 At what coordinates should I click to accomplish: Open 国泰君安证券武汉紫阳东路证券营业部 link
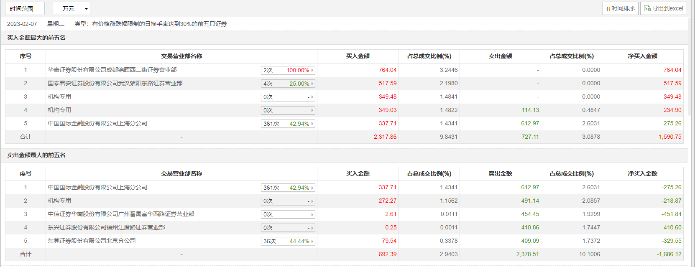click(x=115, y=84)
